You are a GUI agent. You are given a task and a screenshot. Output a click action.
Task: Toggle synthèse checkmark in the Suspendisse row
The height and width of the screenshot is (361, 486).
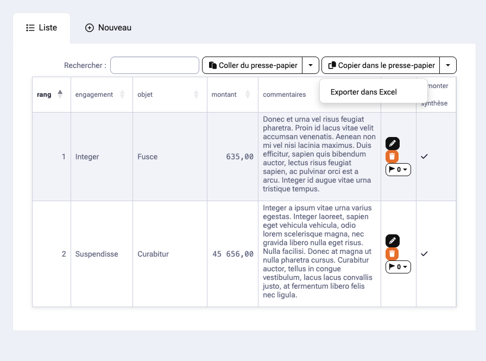coord(424,254)
